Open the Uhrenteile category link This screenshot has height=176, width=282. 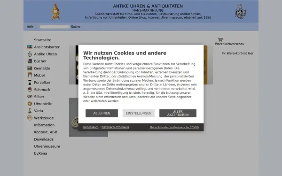[43, 104]
